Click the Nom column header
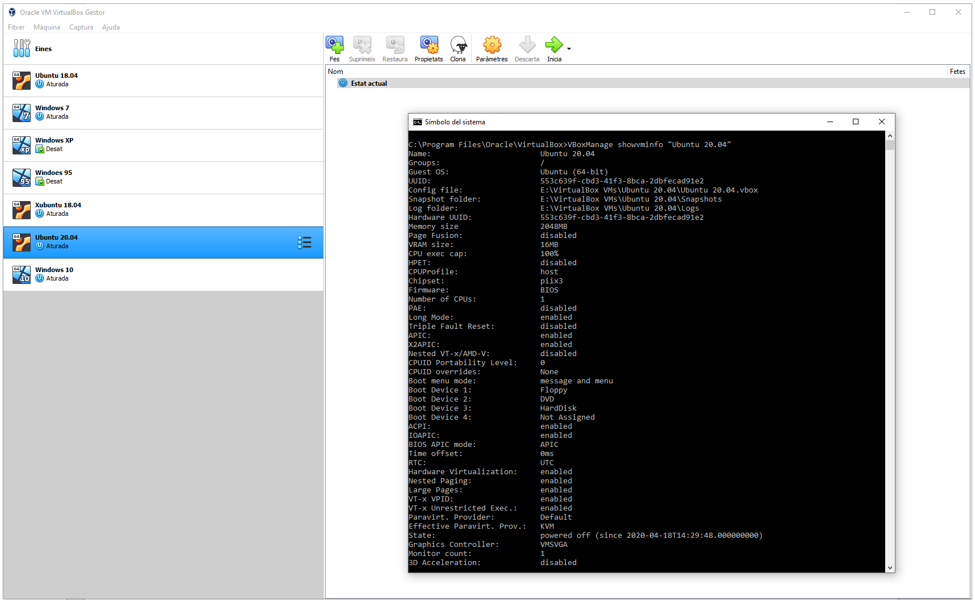This screenshot has width=975, height=602. (336, 72)
